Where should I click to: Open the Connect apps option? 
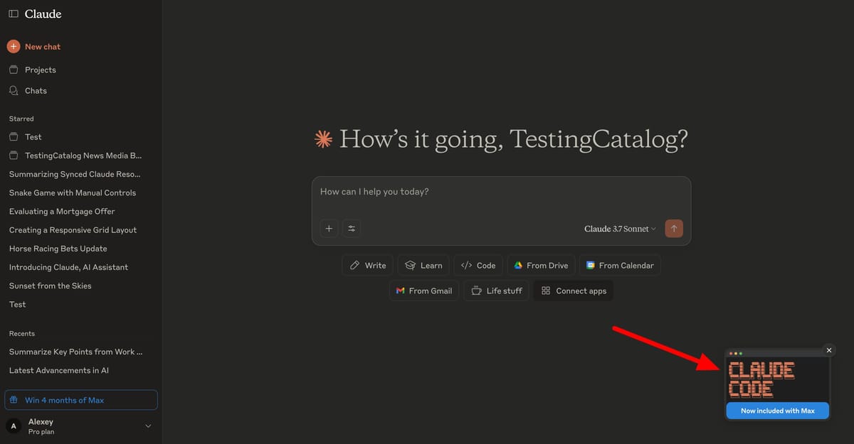[574, 291]
